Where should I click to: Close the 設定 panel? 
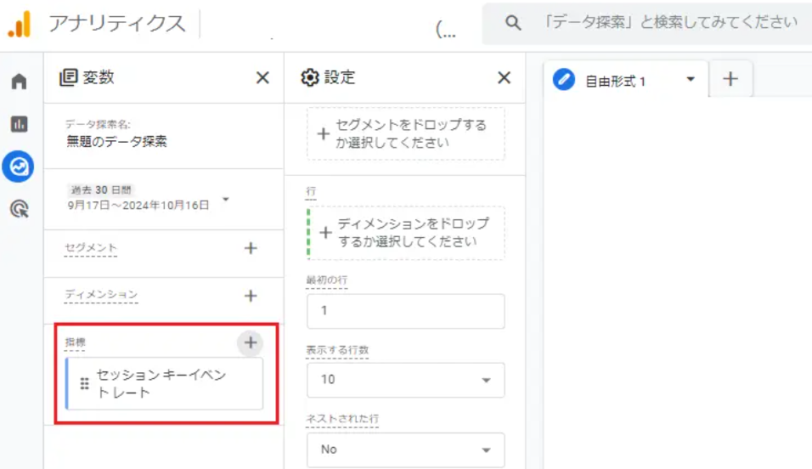click(x=504, y=77)
